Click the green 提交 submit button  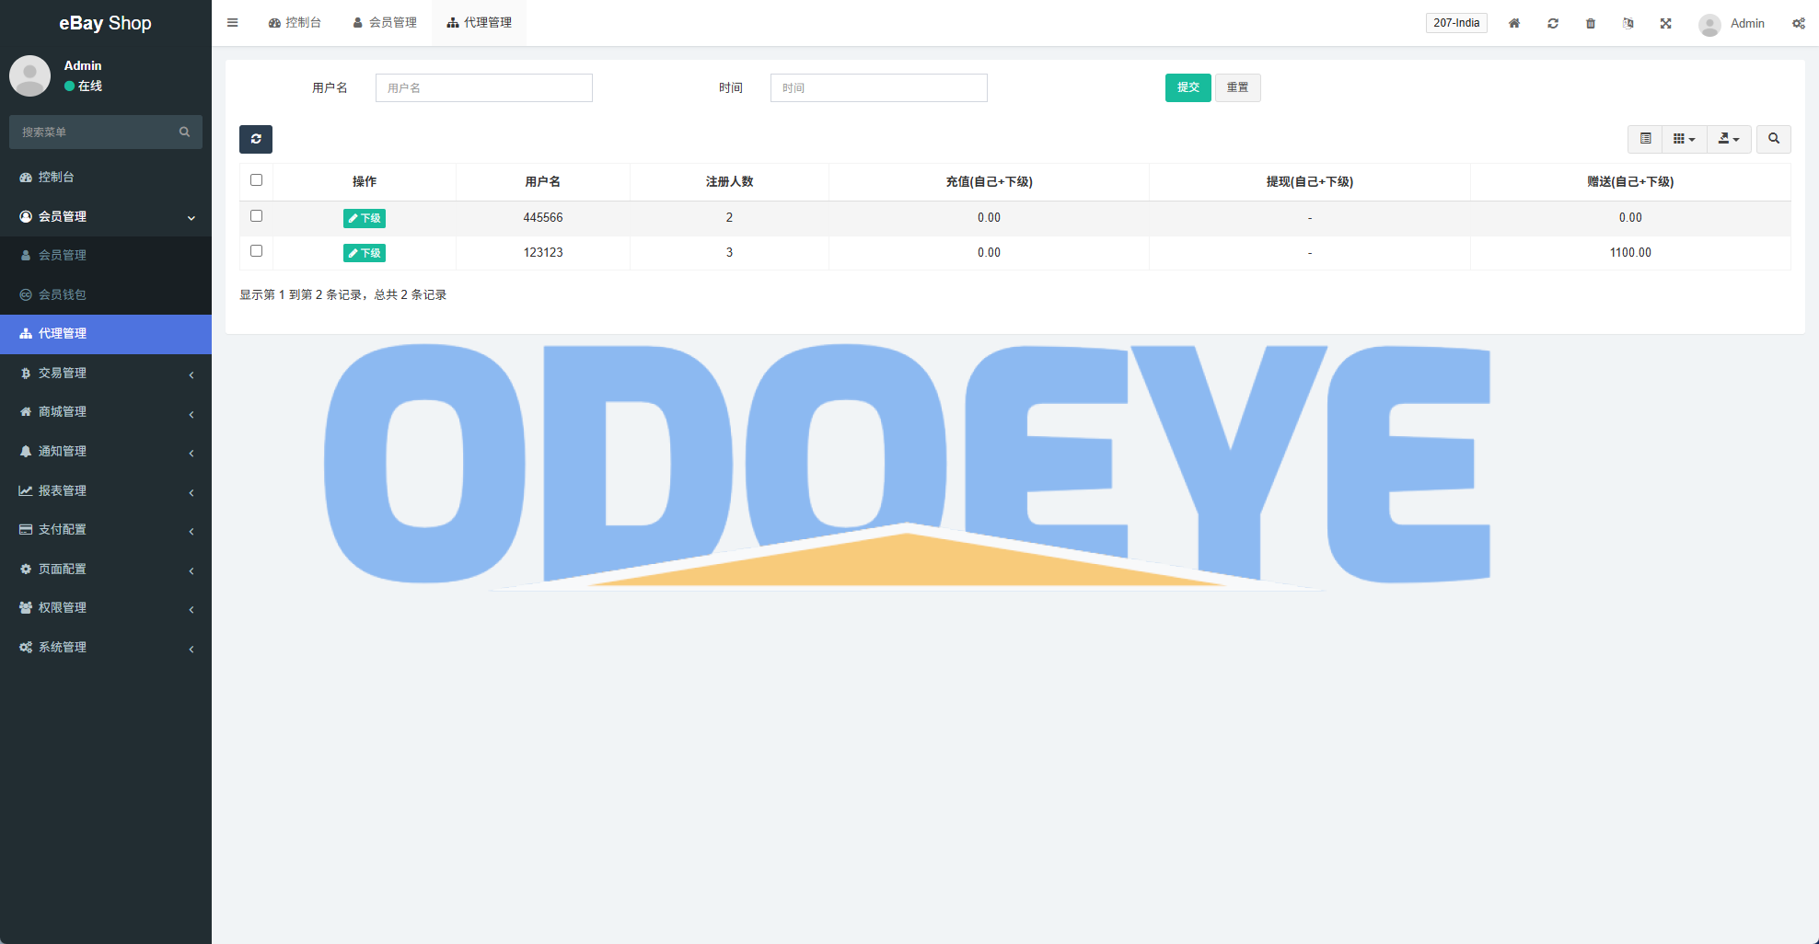click(x=1188, y=87)
